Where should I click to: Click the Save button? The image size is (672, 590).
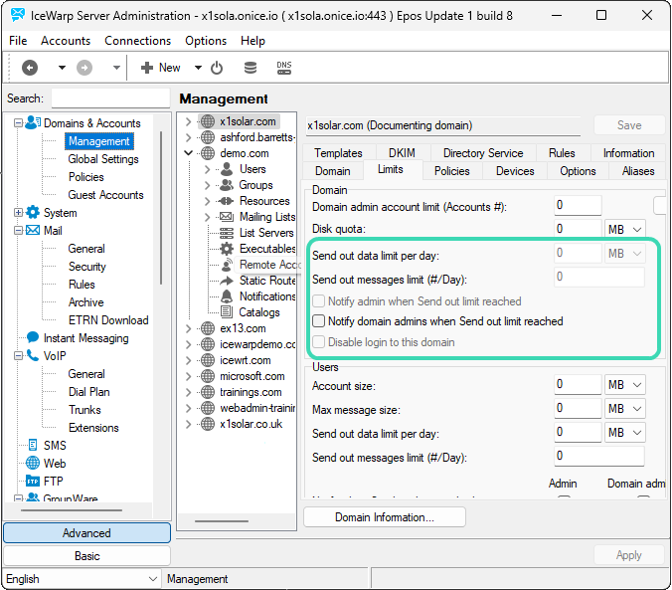pos(629,125)
